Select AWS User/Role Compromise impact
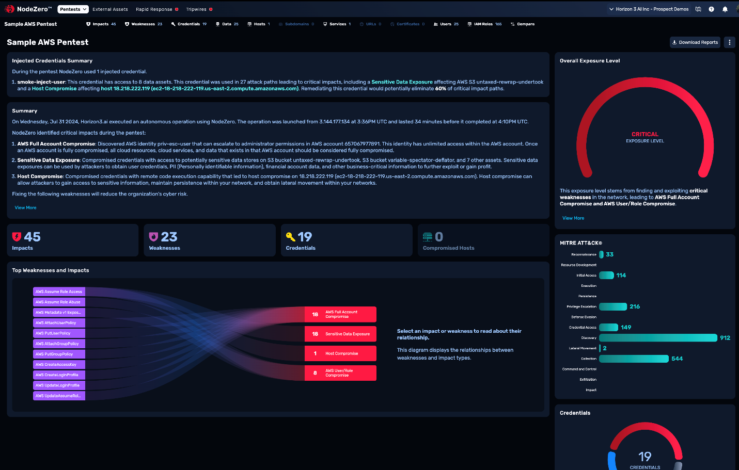This screenshot has height=470, width=739. (x=340, y=373)
